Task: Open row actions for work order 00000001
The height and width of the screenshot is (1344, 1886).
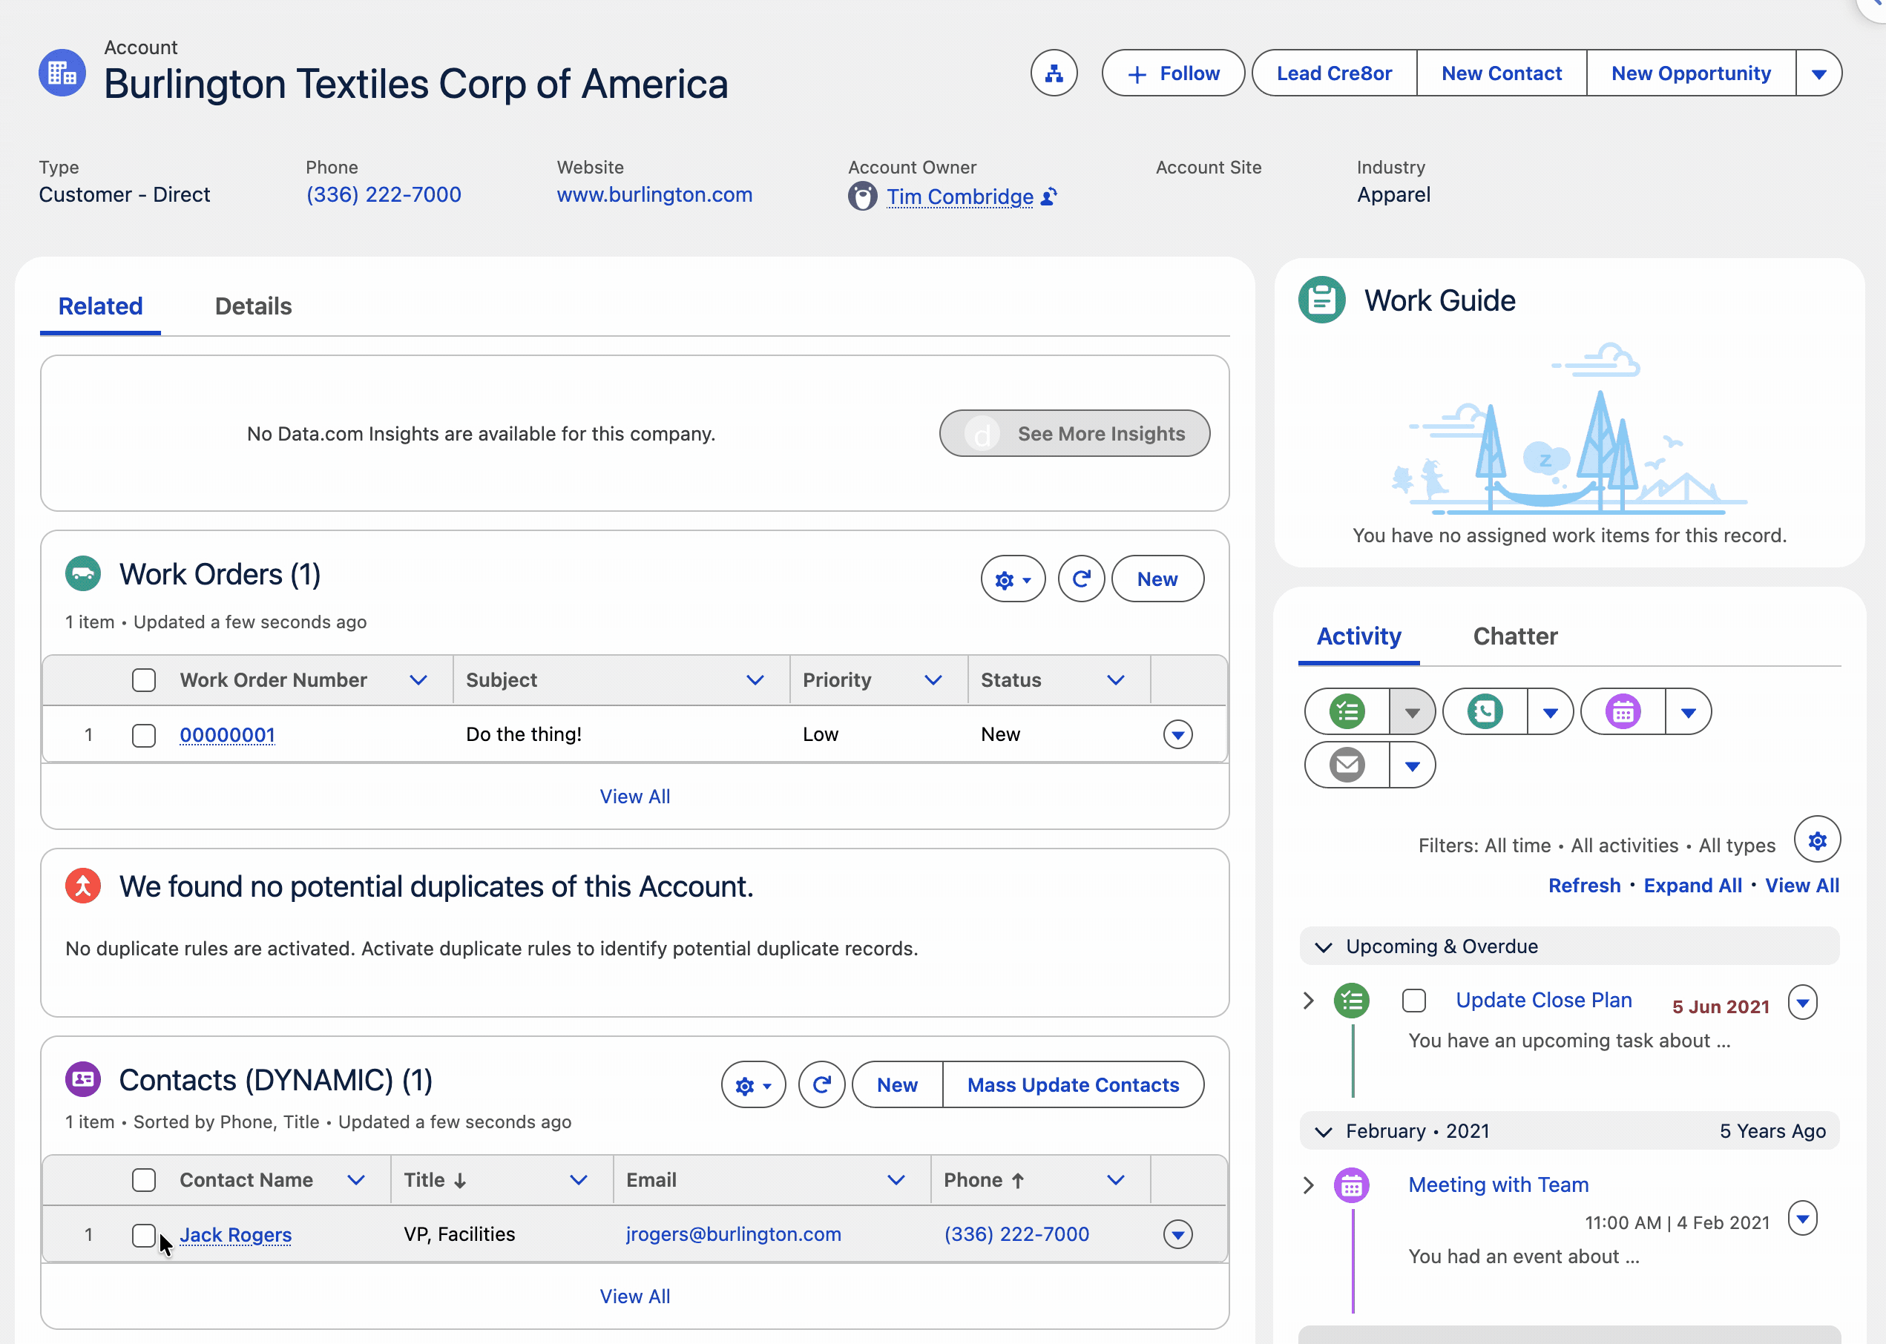Action: coord(1177,734)
